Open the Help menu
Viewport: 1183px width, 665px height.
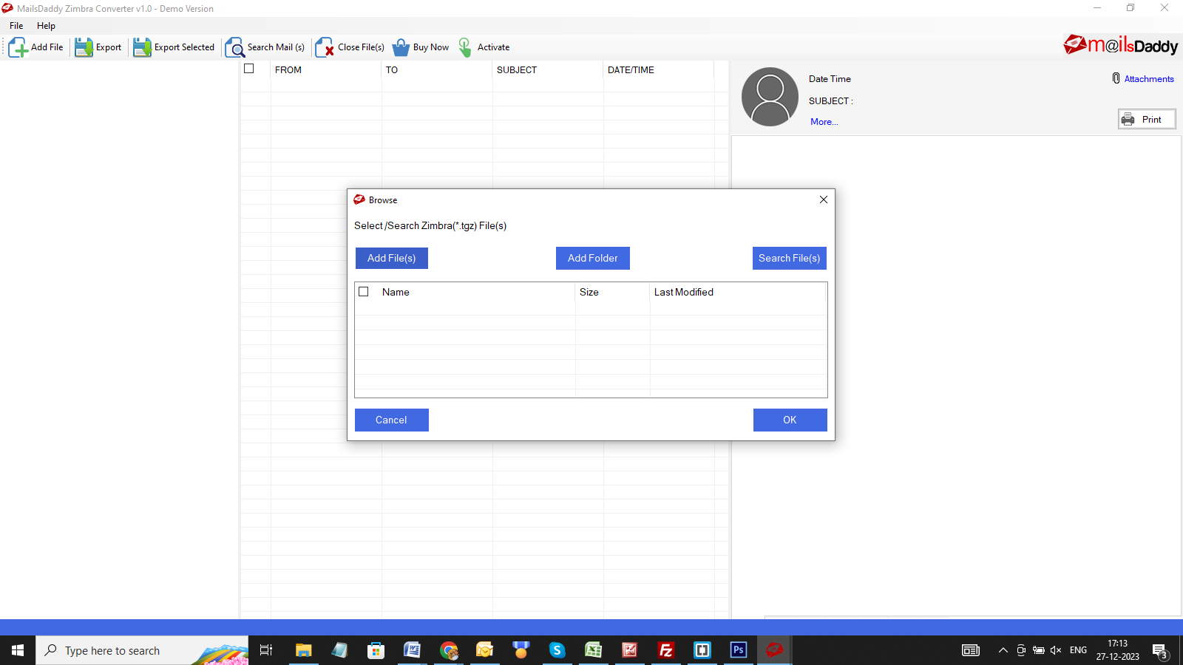(46, 26)
